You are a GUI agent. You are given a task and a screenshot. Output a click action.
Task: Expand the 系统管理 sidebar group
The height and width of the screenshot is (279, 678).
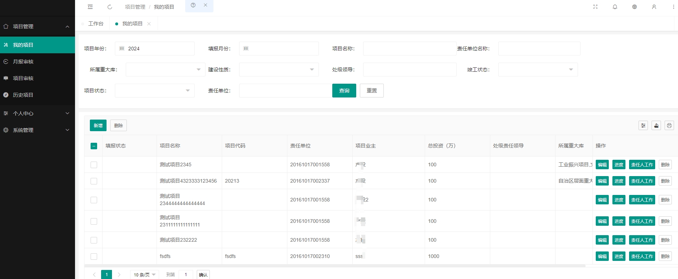coord(37,130)
